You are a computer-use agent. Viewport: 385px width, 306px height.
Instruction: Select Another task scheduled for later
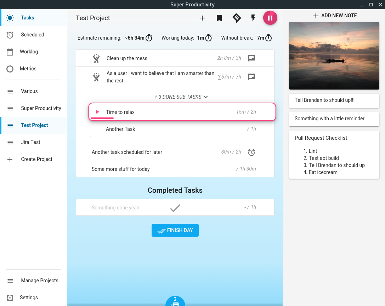point(175,152)
